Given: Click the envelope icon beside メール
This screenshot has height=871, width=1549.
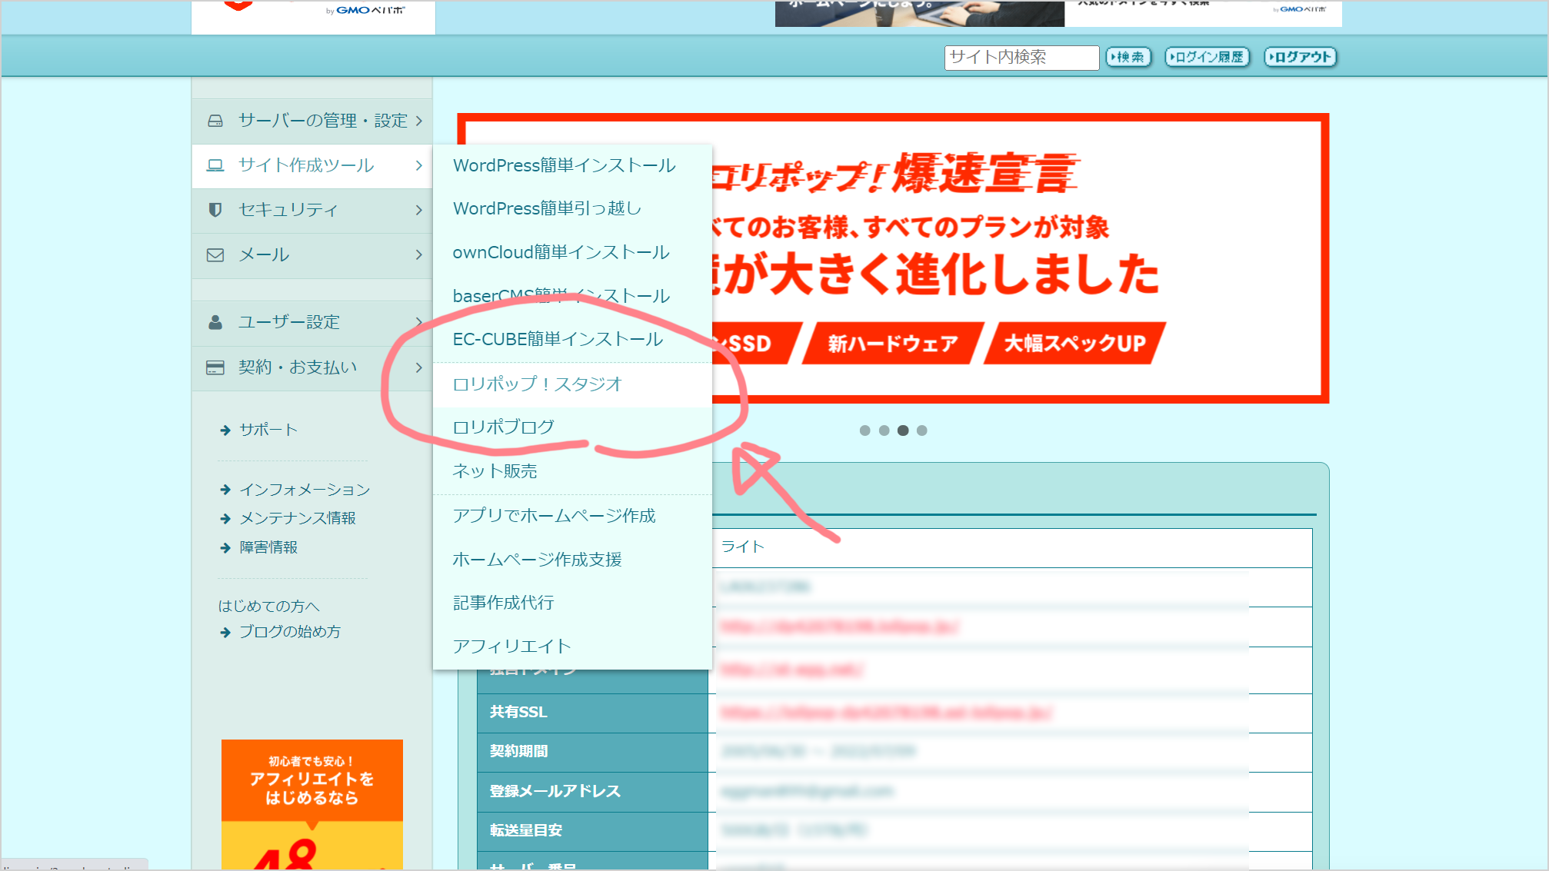Looking at the screenshot, I should pos(215,254).
